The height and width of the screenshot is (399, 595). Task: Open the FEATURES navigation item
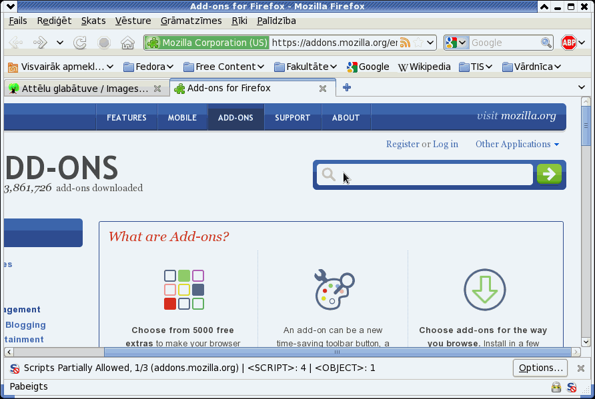point(126,117)
